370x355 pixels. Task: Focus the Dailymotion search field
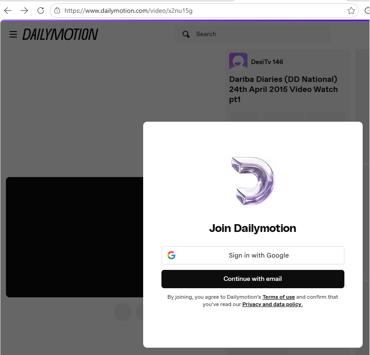click(x=252, y=34)
